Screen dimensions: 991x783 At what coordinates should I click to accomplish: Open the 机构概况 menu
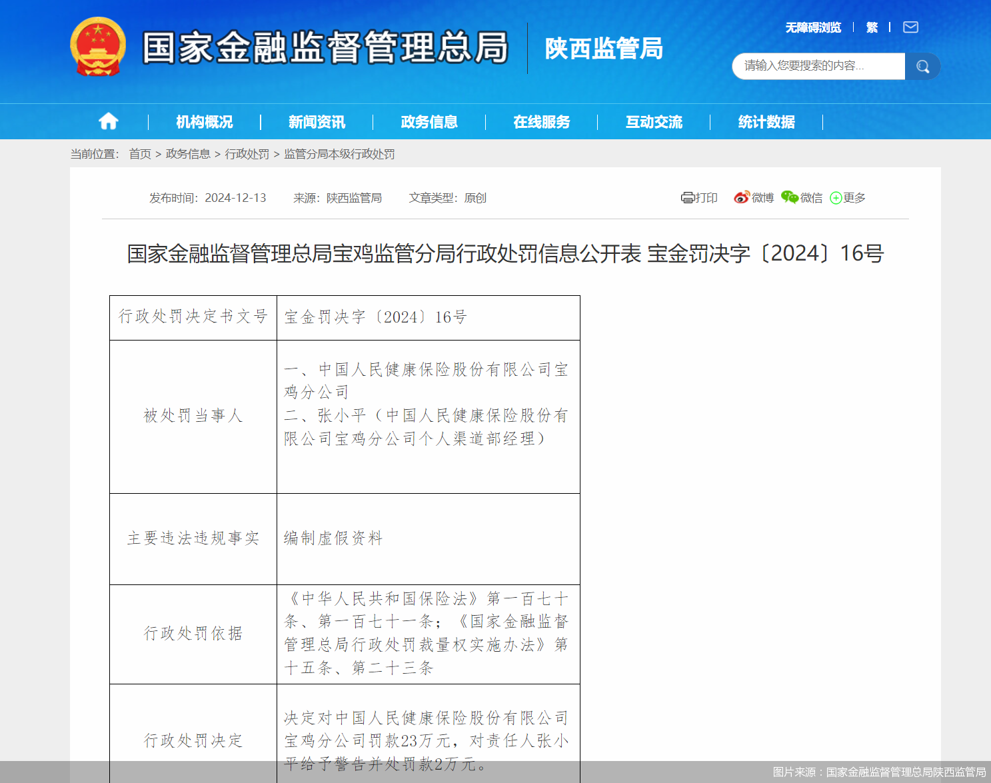(x=205, y=122)
